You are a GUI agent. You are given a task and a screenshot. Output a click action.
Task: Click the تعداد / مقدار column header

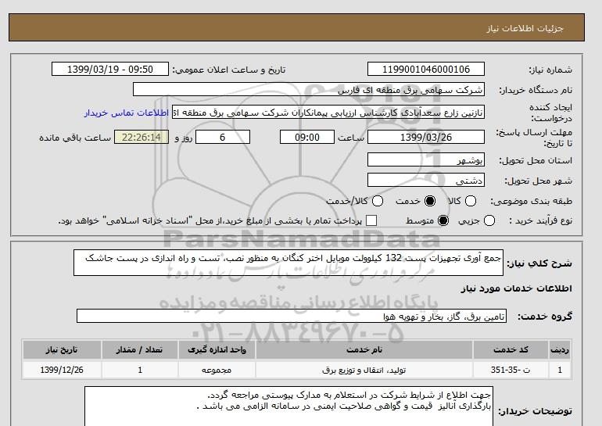(139, 349)
